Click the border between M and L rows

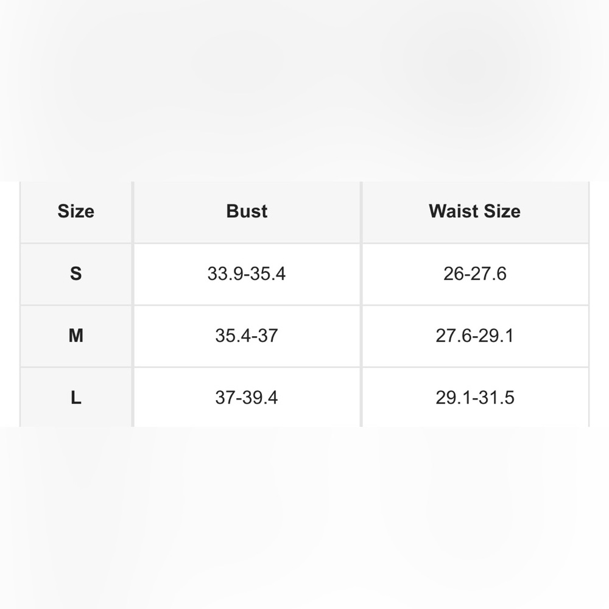coord(304,367)
